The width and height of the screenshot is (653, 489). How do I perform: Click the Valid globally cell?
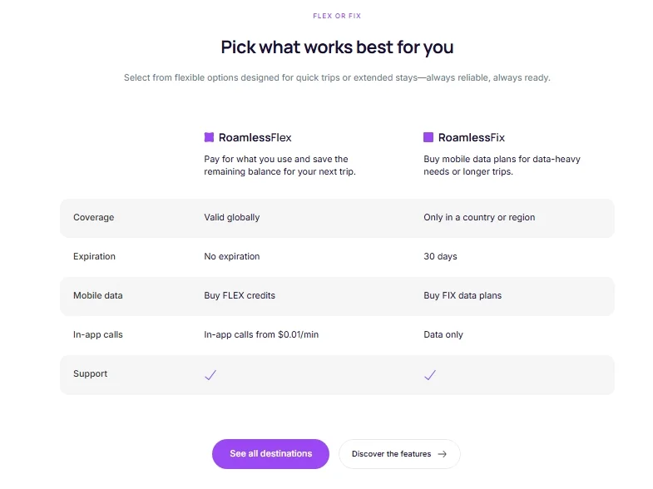[x=232, y=217]
